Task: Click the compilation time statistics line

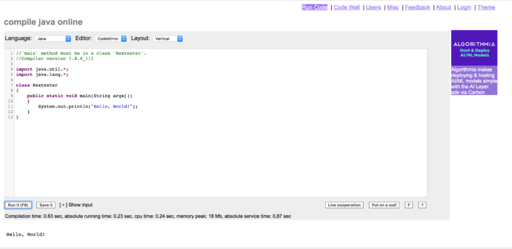Action: tap(148, 216)
